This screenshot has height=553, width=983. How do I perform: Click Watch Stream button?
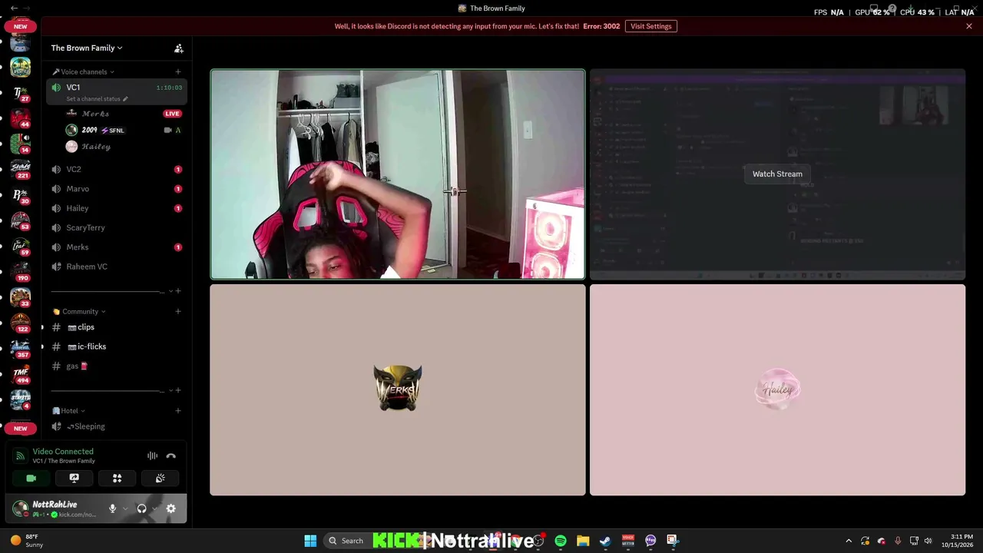(777, 174)
